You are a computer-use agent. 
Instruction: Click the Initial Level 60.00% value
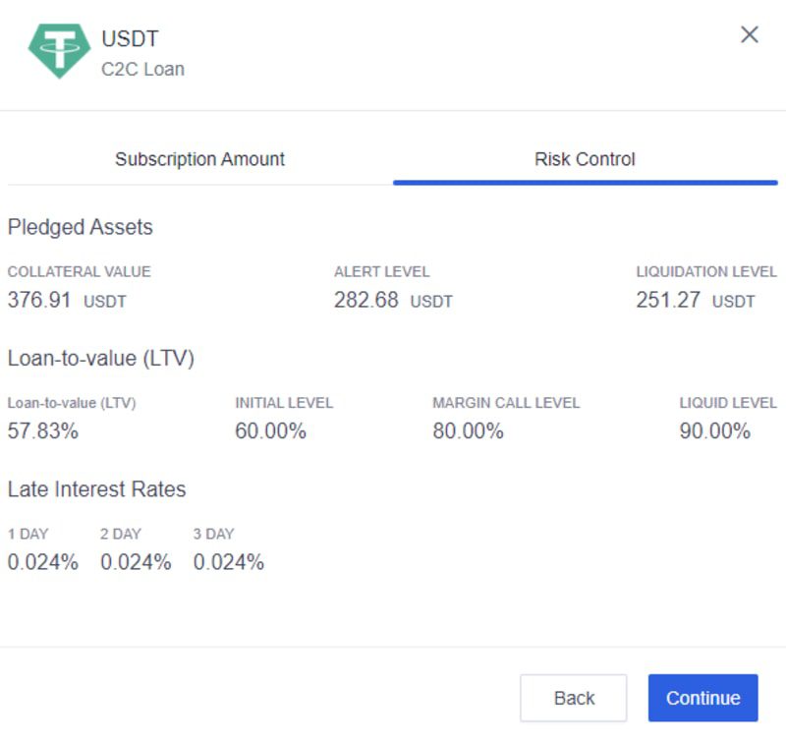coord(271,431)
